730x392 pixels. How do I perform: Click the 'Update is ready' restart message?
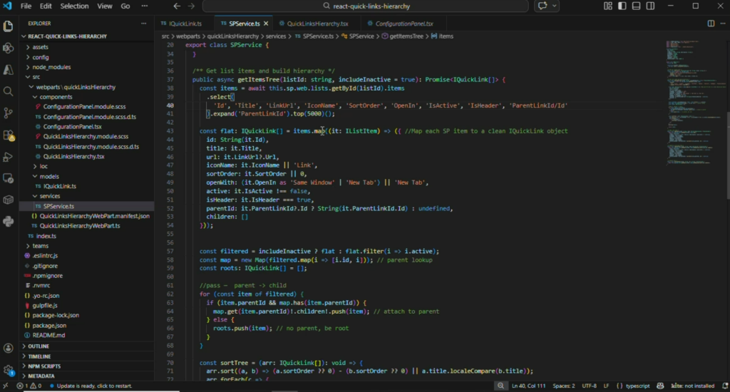94,386
